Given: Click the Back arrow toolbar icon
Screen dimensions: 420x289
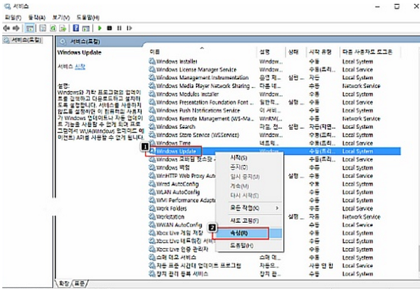Looking at the screenshot, I should (7, 28).
